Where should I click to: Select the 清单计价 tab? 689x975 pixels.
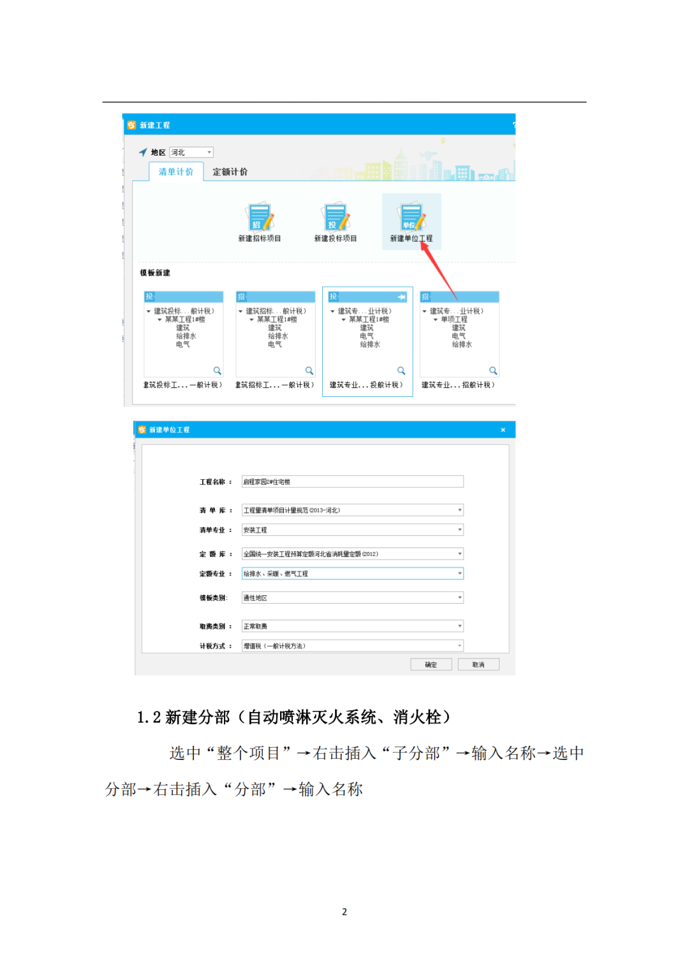[177, 172]
